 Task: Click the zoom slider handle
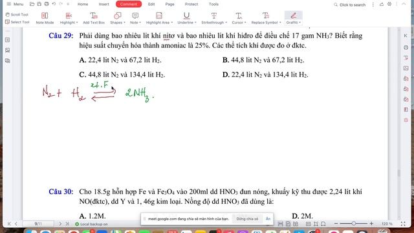(354, 224)
